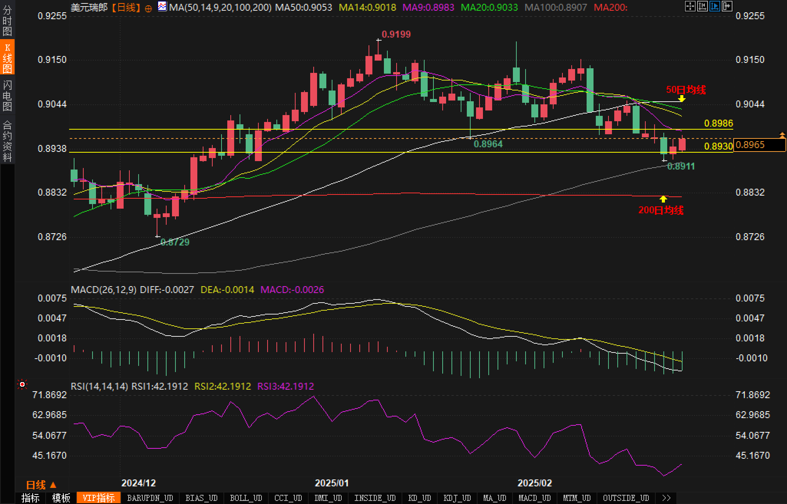Select the BOLL_UD indicator
Image resolution: width=787 pixels, height=504 pixels.
[x=246, y=498]
